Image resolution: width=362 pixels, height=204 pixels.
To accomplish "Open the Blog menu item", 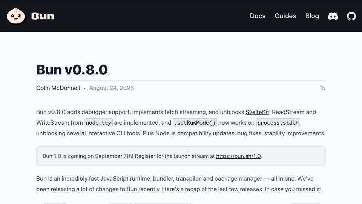I will click(x=312, y=16).
